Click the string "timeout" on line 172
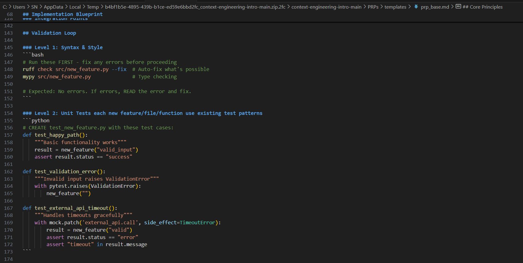This screenshot has width=523, height=263. 80,244
